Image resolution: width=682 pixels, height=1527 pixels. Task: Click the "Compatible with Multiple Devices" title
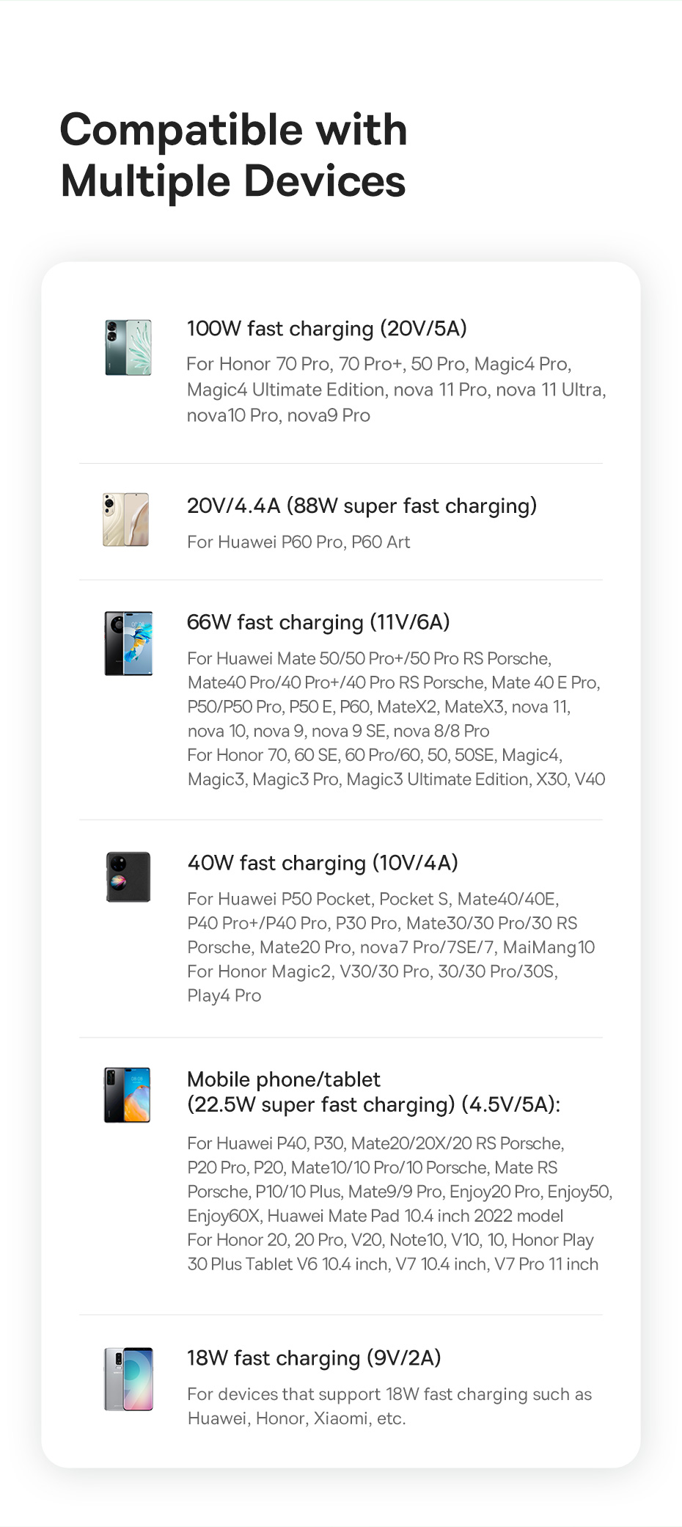pos(233,155)
